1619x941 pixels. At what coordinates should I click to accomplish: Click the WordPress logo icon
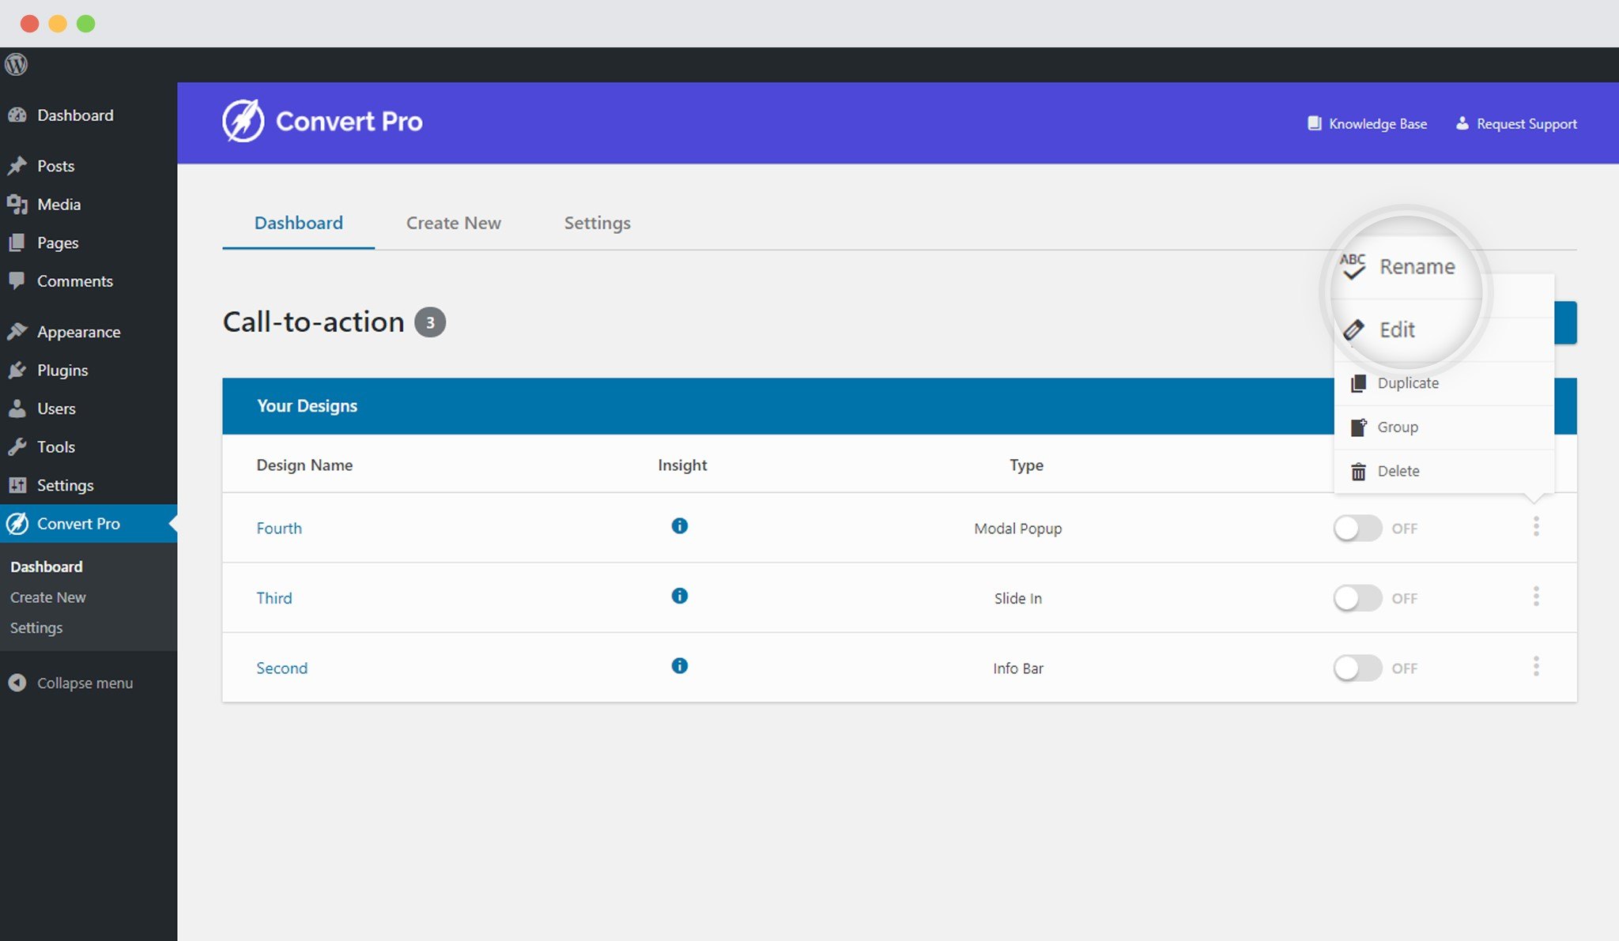coord(17,65)
